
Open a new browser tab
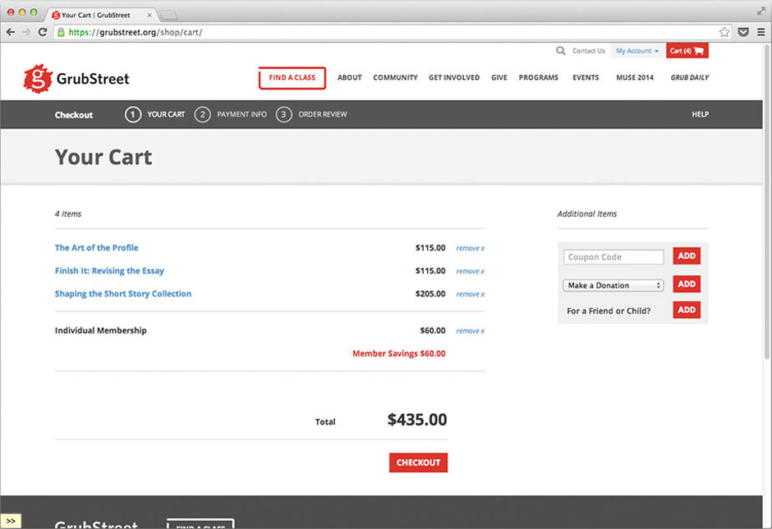click(x=168, y=15)
